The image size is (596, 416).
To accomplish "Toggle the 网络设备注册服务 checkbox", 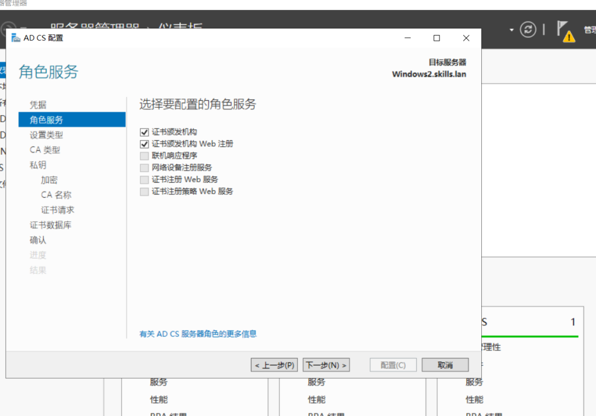I will tap(144, 168).
